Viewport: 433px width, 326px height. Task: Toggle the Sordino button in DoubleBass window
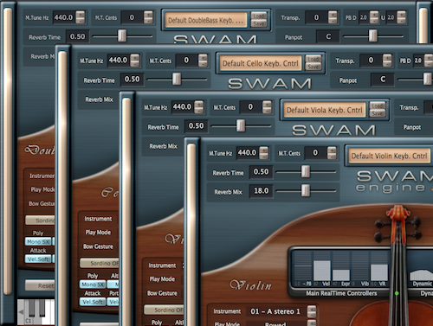pyautogui.click(x=40, y=221)
